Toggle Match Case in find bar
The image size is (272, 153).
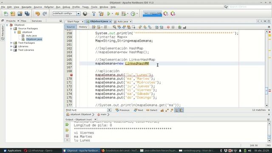pyautogui.click(x=162, y=110)
